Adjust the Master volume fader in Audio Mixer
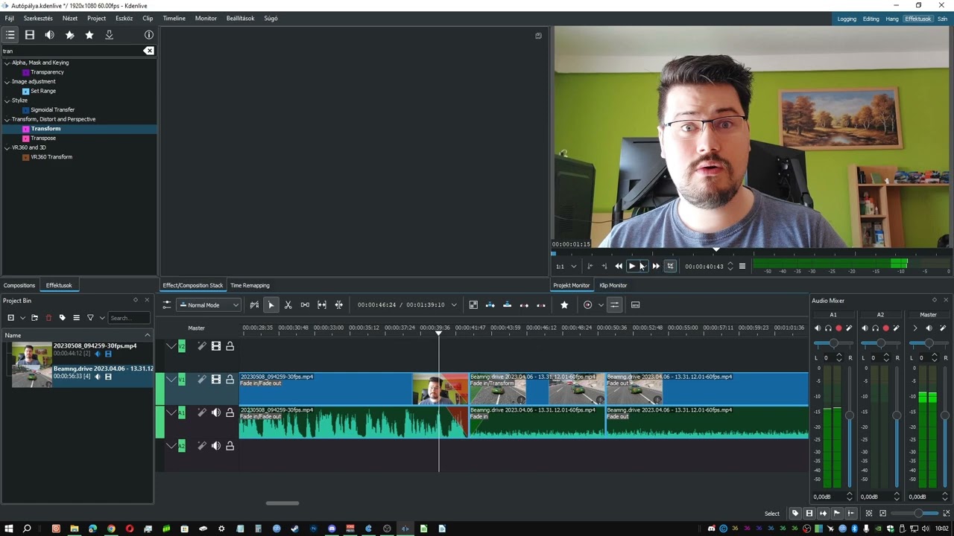 [x=944, y=415]
